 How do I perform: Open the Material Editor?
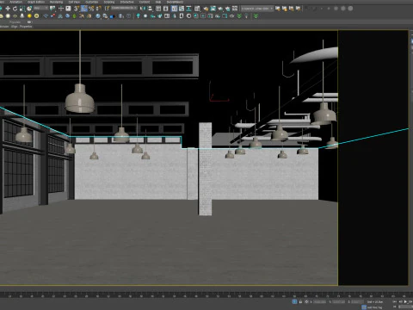pyautogui.click(x=197, y=9)
